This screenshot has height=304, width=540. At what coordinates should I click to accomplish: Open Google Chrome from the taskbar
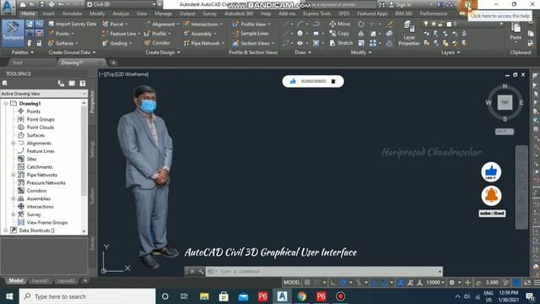[302, 296]
